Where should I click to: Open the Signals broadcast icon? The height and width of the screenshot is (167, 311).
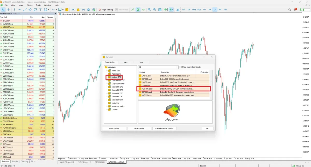click(x=83, y=10)
